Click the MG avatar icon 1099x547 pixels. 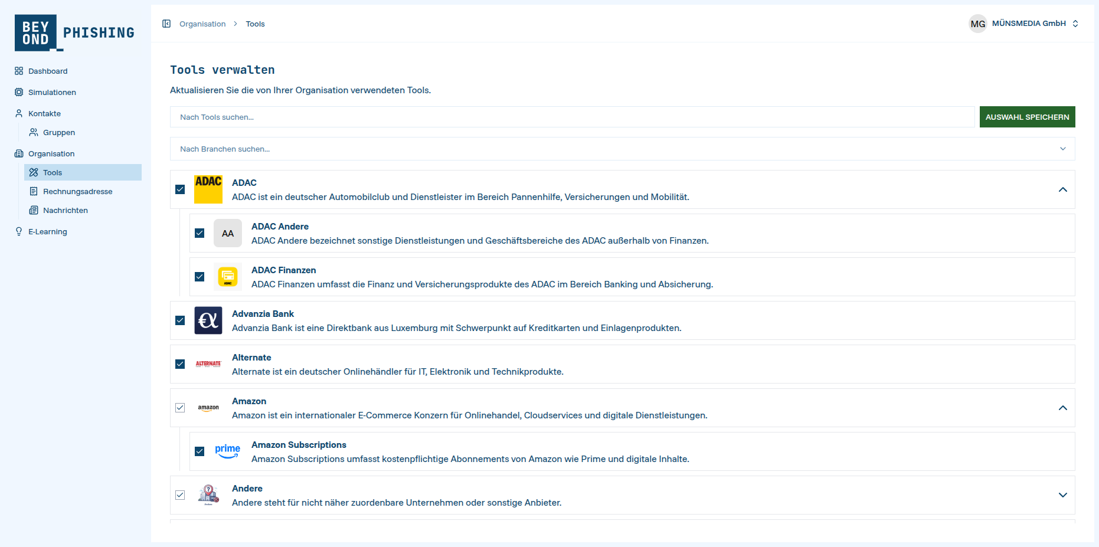click(x=978, y=24)
